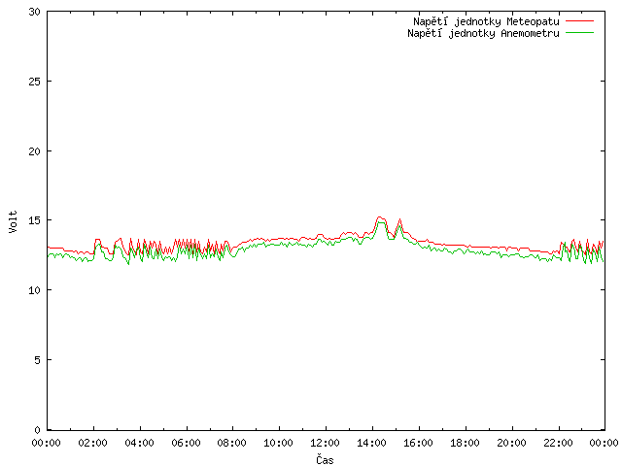Click the y-axis value 10
The height and width of the screenshot is (466, 622).
coord(35,290)
